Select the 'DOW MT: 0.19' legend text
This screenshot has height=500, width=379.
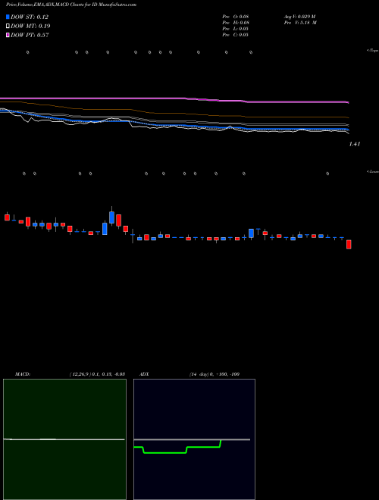pyautogui.click(x=30, y=27)
